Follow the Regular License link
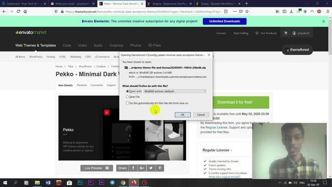Viewport: 332px width, 187px height. click(216, 127)
